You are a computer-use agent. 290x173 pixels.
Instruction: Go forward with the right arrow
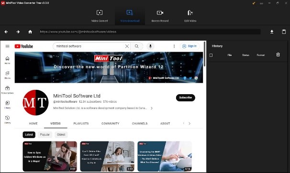pos(18,32)
